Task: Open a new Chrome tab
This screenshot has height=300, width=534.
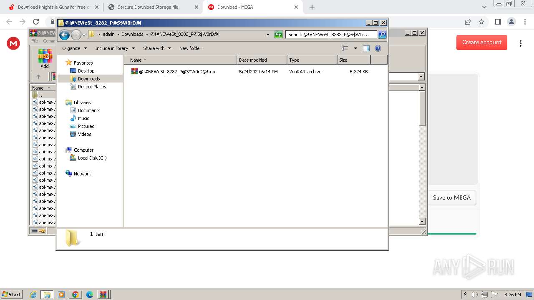Action: coord(312,7)
